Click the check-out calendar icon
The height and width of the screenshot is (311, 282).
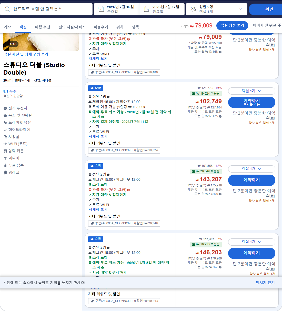coord(147,9)
